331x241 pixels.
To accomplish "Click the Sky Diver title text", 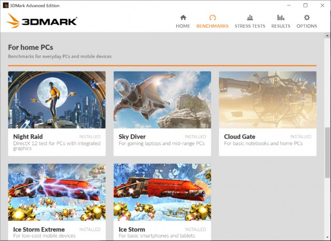I will tap(132, 137).
